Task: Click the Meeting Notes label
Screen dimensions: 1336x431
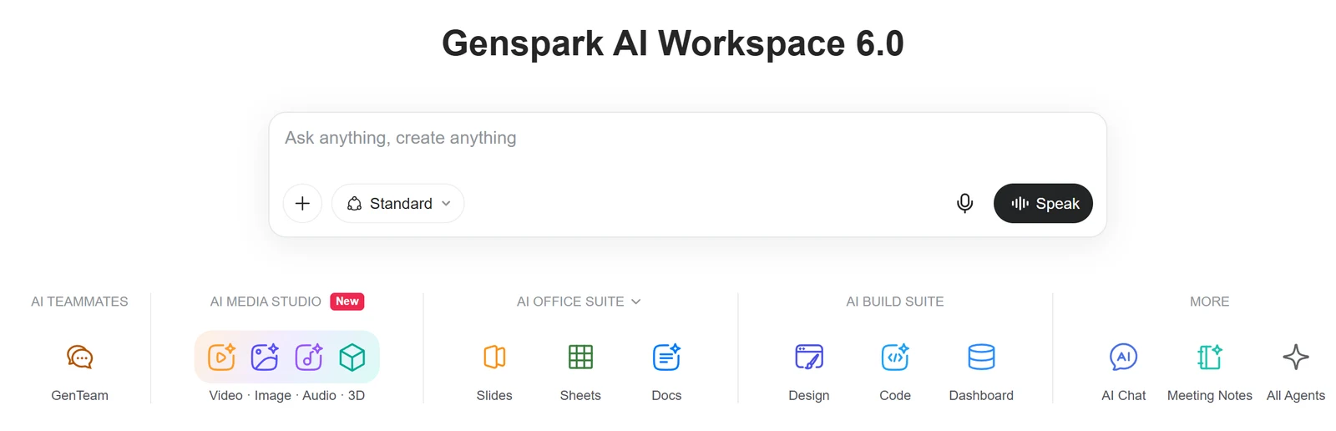Action: [1210, 396]
